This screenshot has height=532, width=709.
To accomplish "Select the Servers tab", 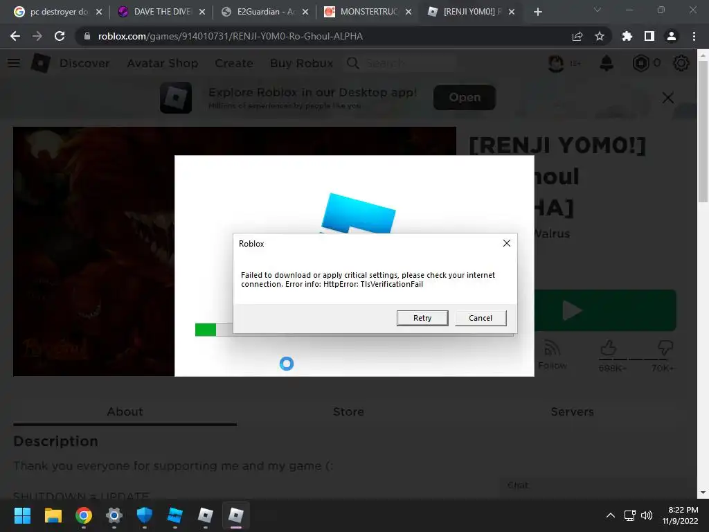I will (572, 412).
